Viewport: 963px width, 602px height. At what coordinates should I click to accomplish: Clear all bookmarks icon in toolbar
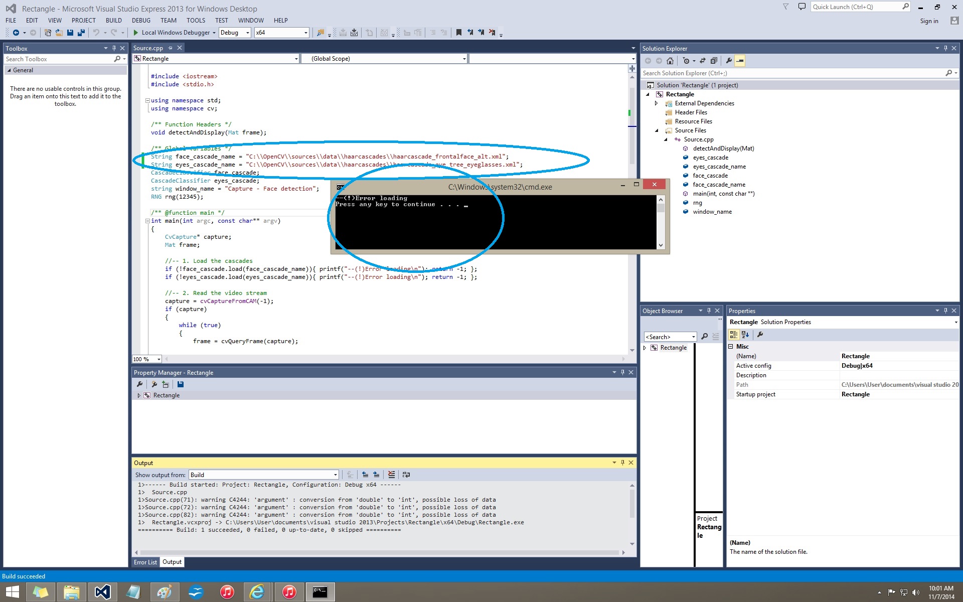pyautogui.click(x=492, y=33)
